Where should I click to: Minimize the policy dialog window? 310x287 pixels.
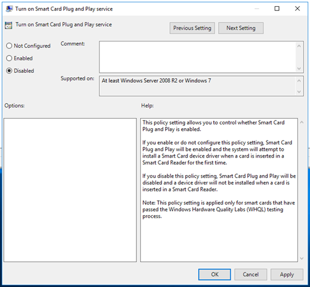tap(257, 9)
